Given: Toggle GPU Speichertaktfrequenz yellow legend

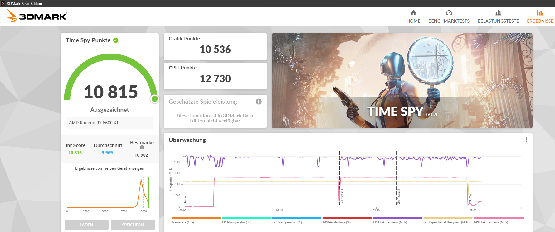Looking at the screenshot, I should coord(448,218).
